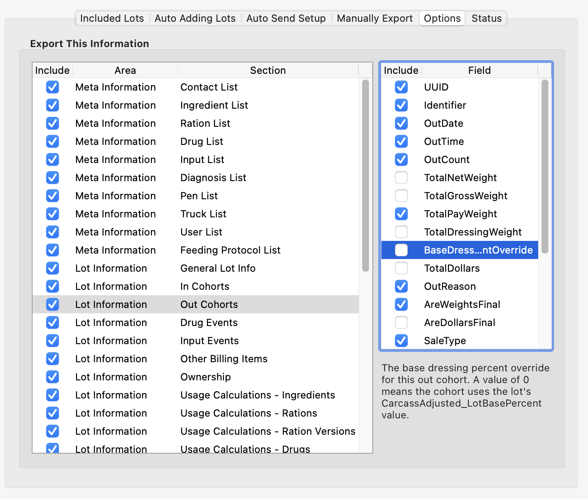This screenshot has height=499, width=588.
Task: Select the Auto Send Setup tab
Action: tap(286, 19)
